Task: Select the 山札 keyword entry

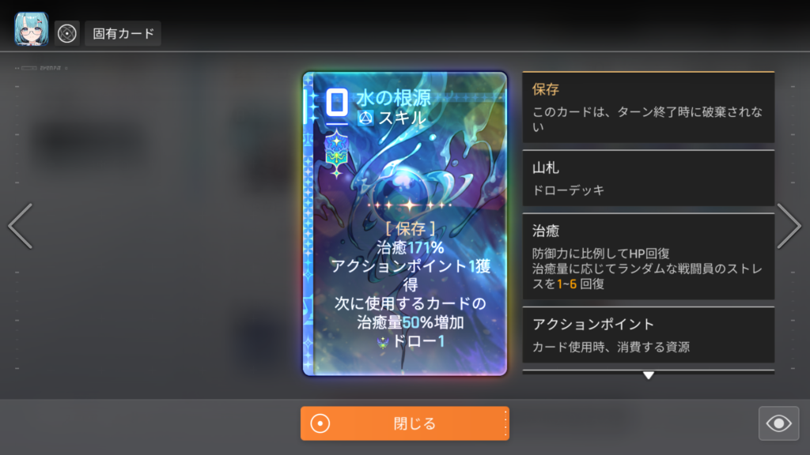Action: pyautogui.click(x=649, y=179)
